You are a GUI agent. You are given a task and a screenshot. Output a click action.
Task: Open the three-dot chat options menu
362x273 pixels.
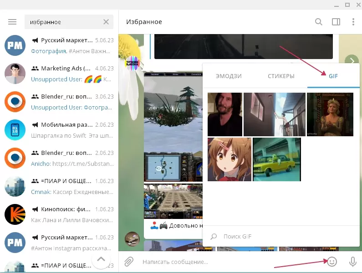click(x=353, y=22)
